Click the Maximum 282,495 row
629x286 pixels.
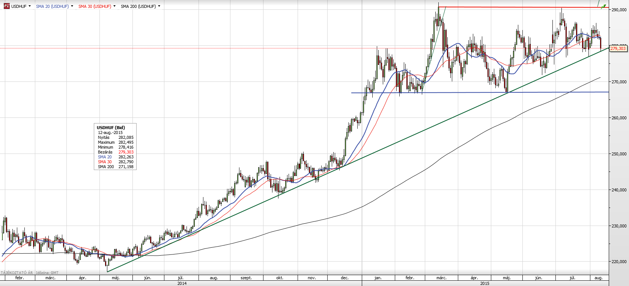coord(116,142)
